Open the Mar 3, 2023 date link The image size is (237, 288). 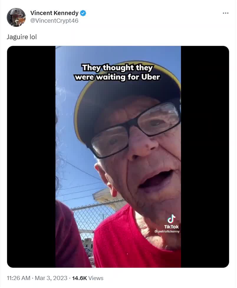coord(51,278)
